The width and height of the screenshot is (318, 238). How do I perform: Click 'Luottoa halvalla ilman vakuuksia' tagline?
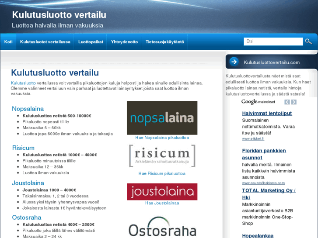click(58, 25)
